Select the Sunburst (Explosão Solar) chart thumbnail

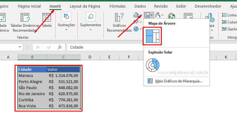coord(153,65)
